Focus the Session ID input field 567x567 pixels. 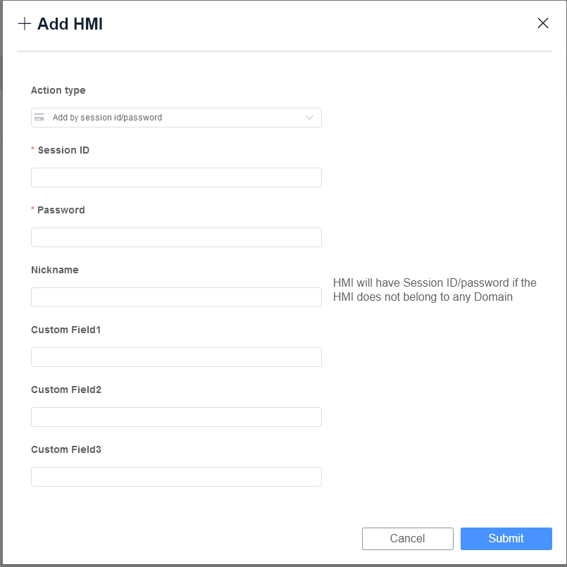[176, 177]
